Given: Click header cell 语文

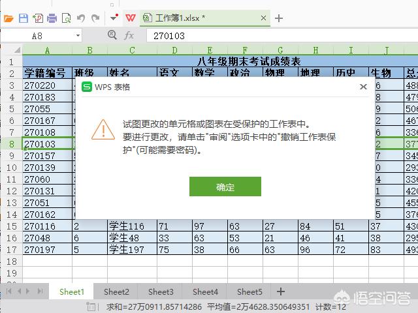Looking at the screenshot, I should click(174, 73).
